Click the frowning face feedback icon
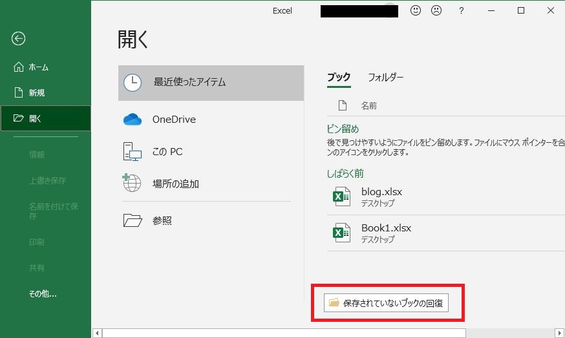This screenshot has height=338, width=565. [x=436, y=10]
